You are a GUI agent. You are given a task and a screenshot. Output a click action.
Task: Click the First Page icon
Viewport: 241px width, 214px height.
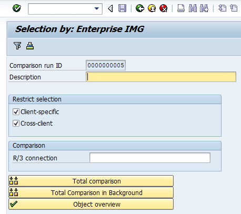(222, 8)
